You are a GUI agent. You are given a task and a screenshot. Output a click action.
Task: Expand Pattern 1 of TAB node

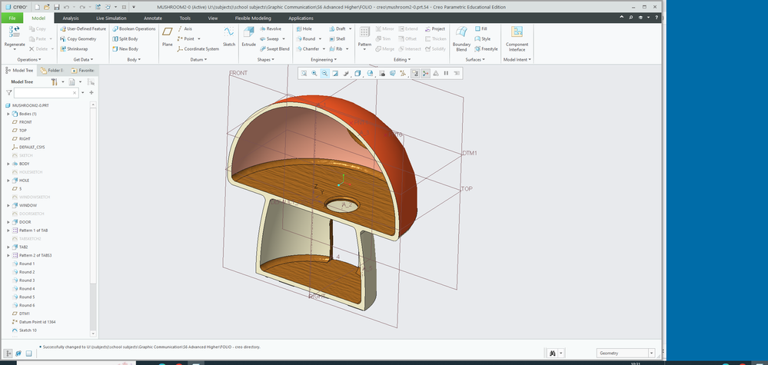[x=8, y=231]
